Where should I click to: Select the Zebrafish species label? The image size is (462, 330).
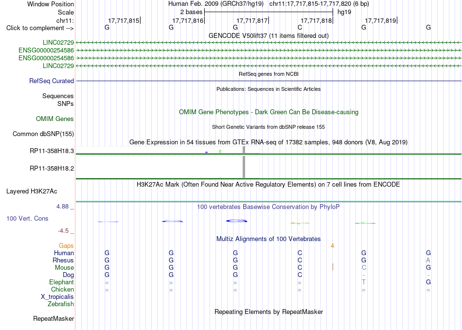point(61,304)
